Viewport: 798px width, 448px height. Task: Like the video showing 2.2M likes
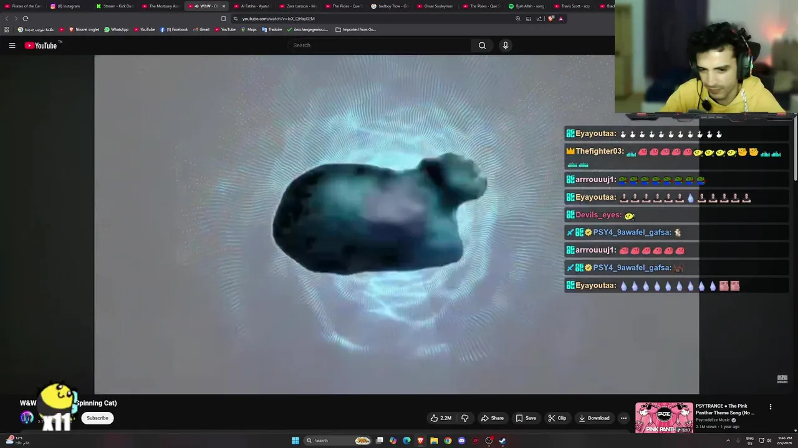441,418
